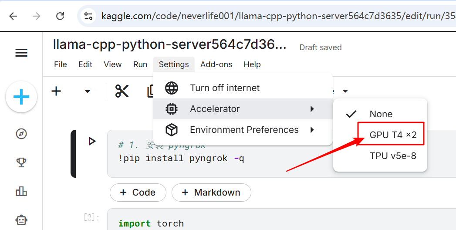Click the Draft saved status text
This screenshot has width=456, height=230.
pos(321,47)
